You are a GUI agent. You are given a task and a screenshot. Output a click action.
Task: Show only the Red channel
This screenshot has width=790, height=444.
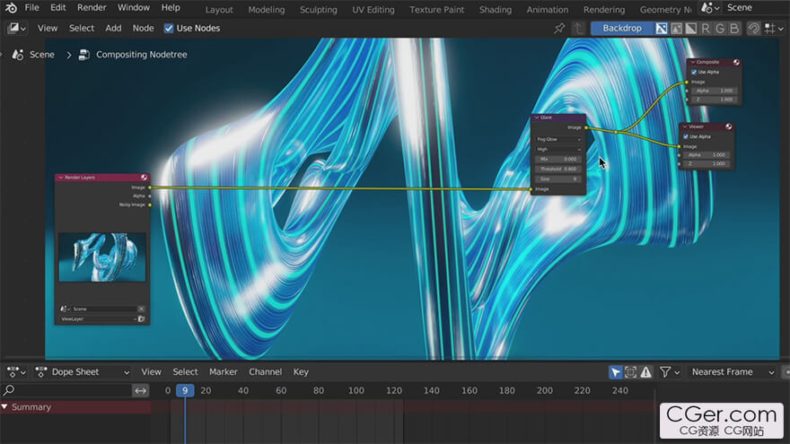pyautogui.click(x=706, y=29)
